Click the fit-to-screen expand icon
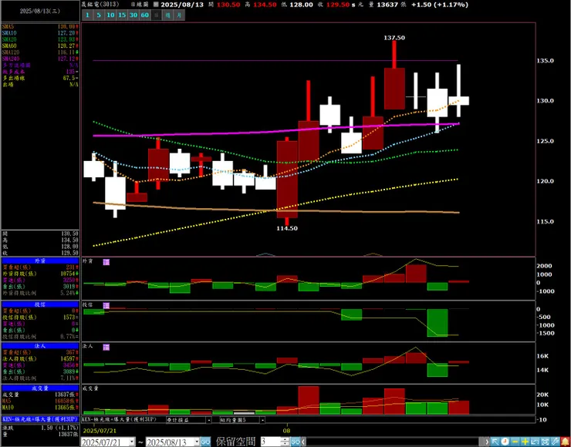This screenshot has width=571, height=447. coord(545,442)
